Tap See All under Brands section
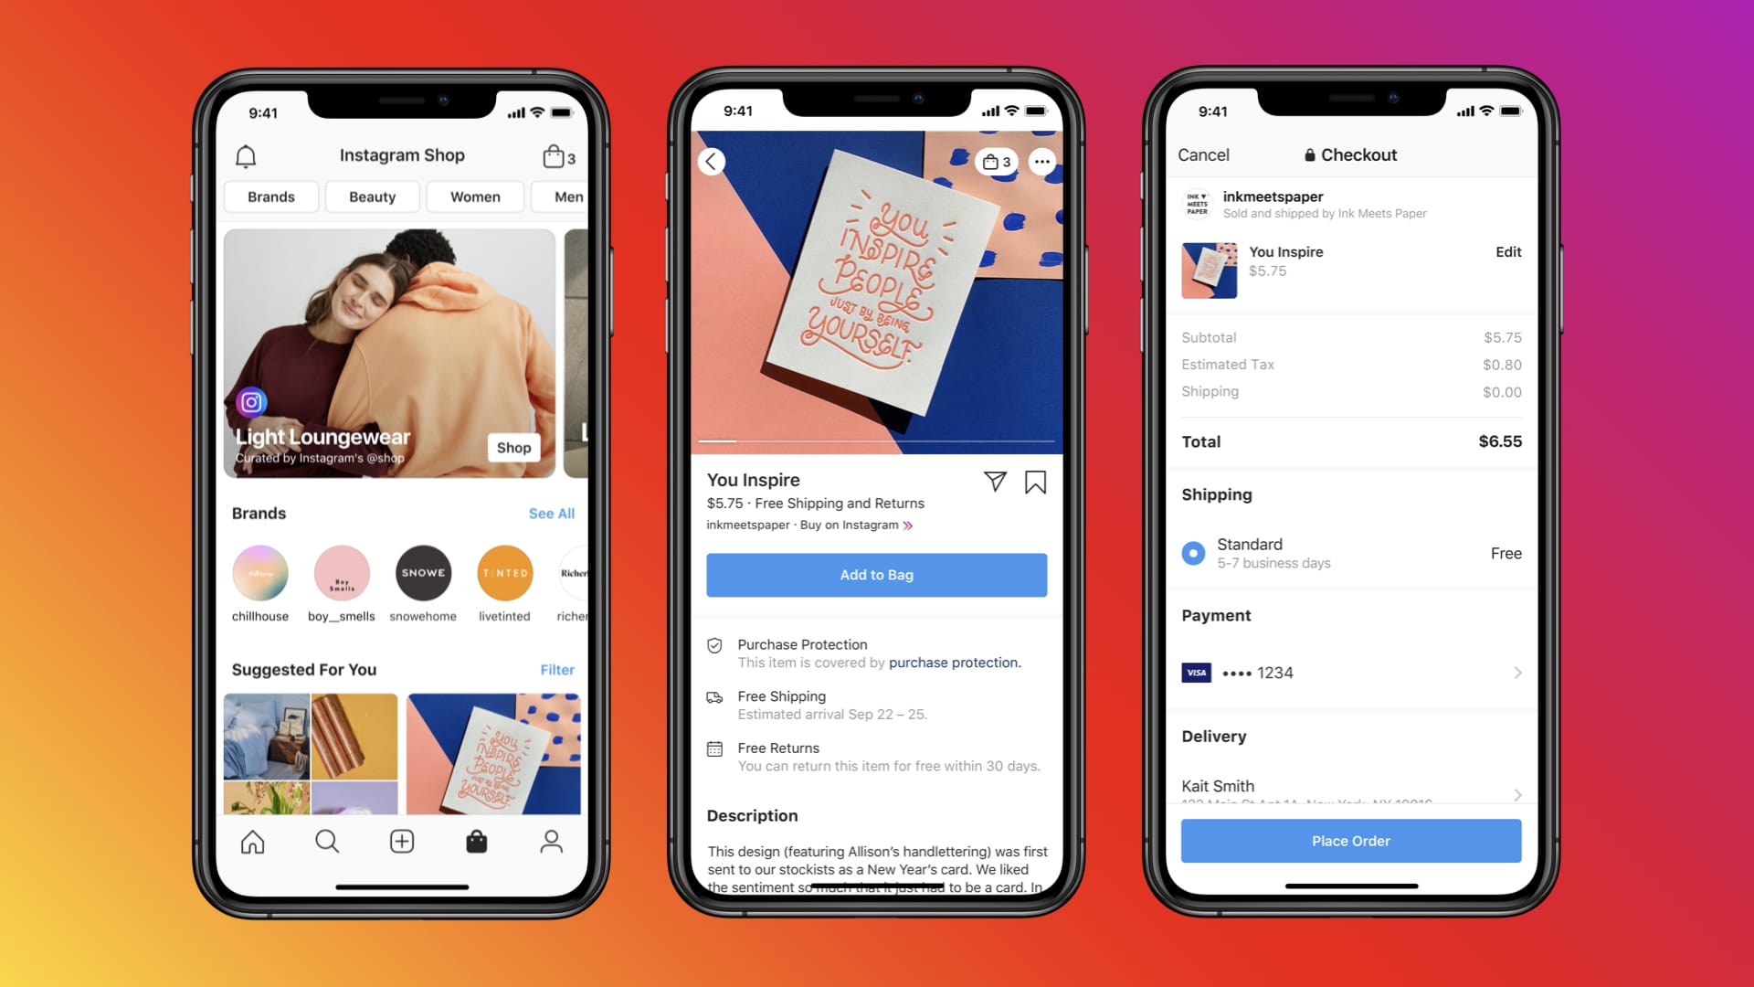Screen dimensions: 1754x987 point(548,512)
